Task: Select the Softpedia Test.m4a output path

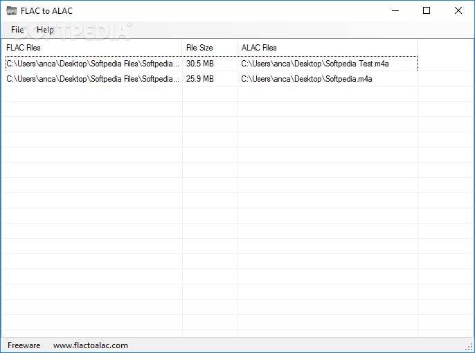Action: pos(315,64)
